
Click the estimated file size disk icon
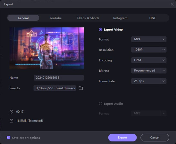[x=11, y=121]
